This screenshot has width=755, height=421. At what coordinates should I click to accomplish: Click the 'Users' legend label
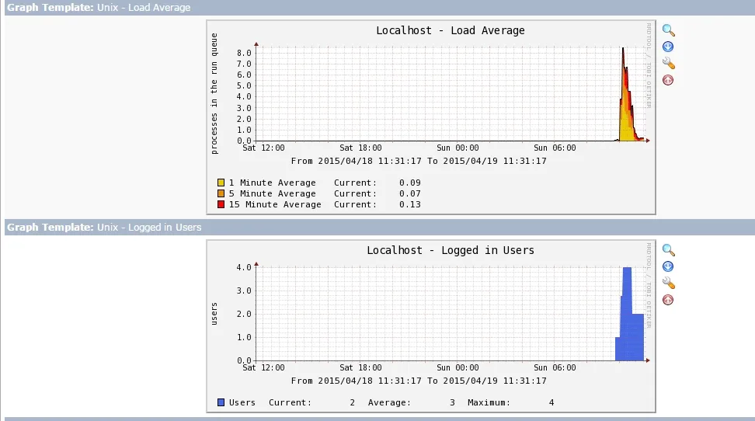click(x=242, y=402)
